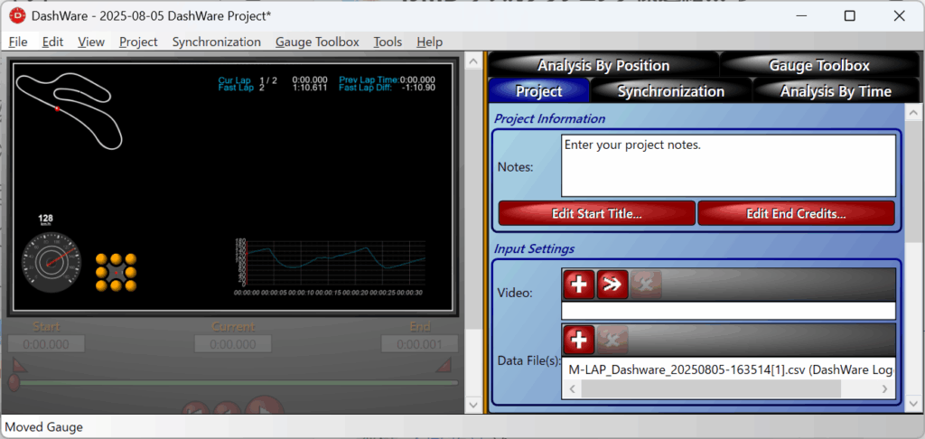Click the End time field

coord(419,344)
